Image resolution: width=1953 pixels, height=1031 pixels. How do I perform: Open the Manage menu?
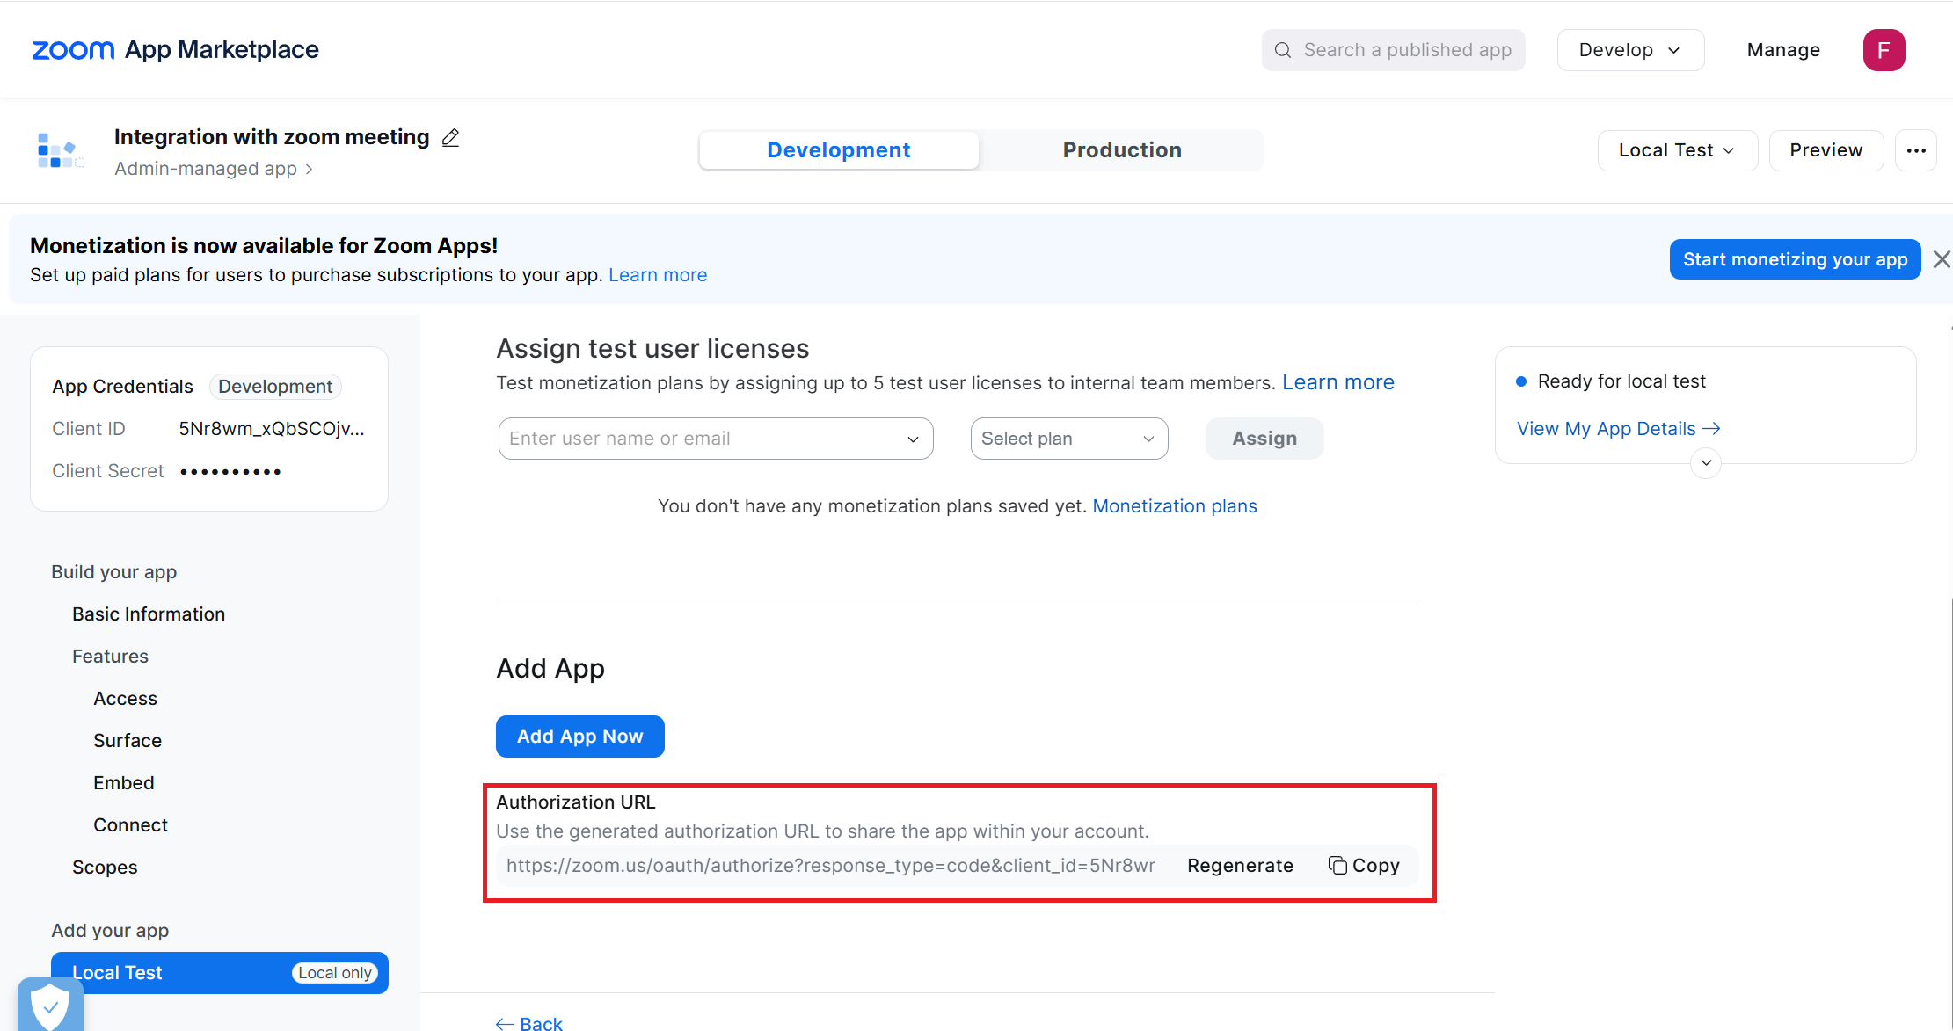1783,50
